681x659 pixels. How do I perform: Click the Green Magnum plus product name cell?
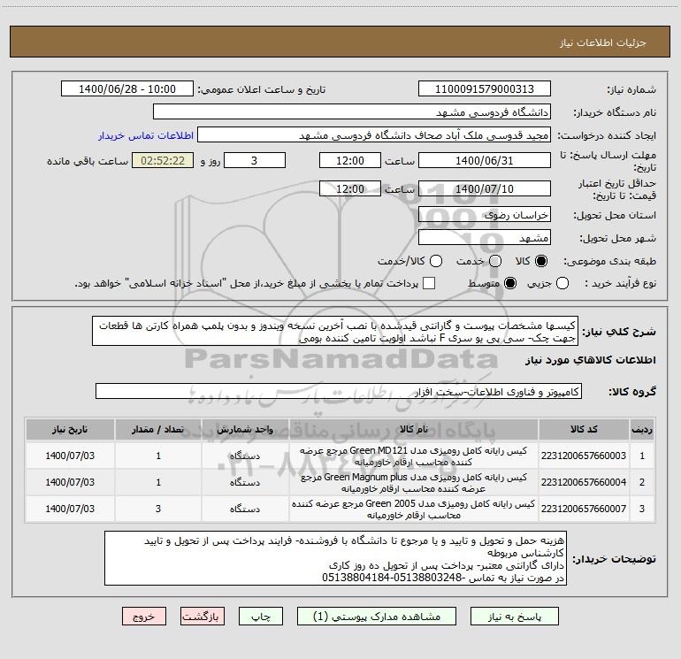coord(414,482)
